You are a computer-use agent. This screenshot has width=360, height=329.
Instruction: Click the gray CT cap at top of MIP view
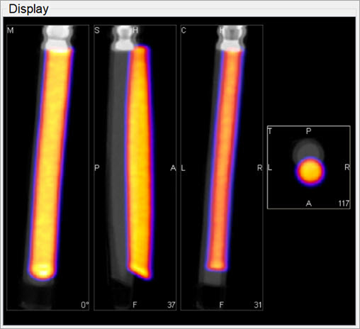58,38
